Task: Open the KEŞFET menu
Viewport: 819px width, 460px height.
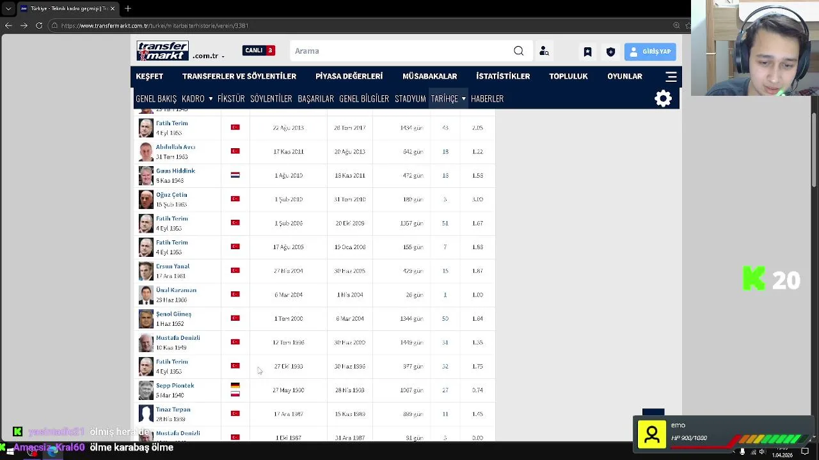Action: click(x=149, y=76)
